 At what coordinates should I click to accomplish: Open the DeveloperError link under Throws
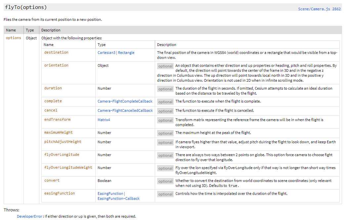tap(29, 216)
